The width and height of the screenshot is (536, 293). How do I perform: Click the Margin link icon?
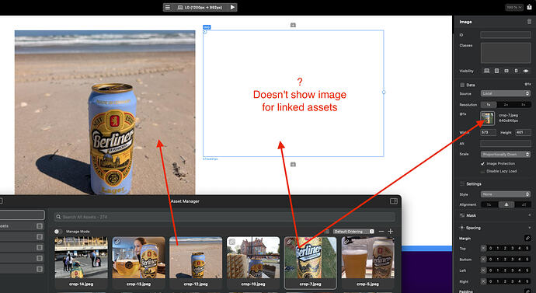click(x=527, y=238)
